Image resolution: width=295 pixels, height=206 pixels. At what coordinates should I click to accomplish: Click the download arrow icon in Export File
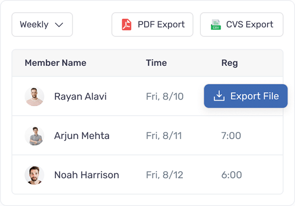tap(219, 96)
